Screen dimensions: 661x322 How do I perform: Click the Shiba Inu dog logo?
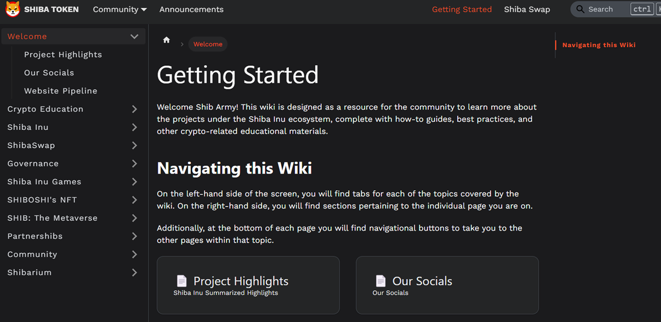tap(13, 9)
